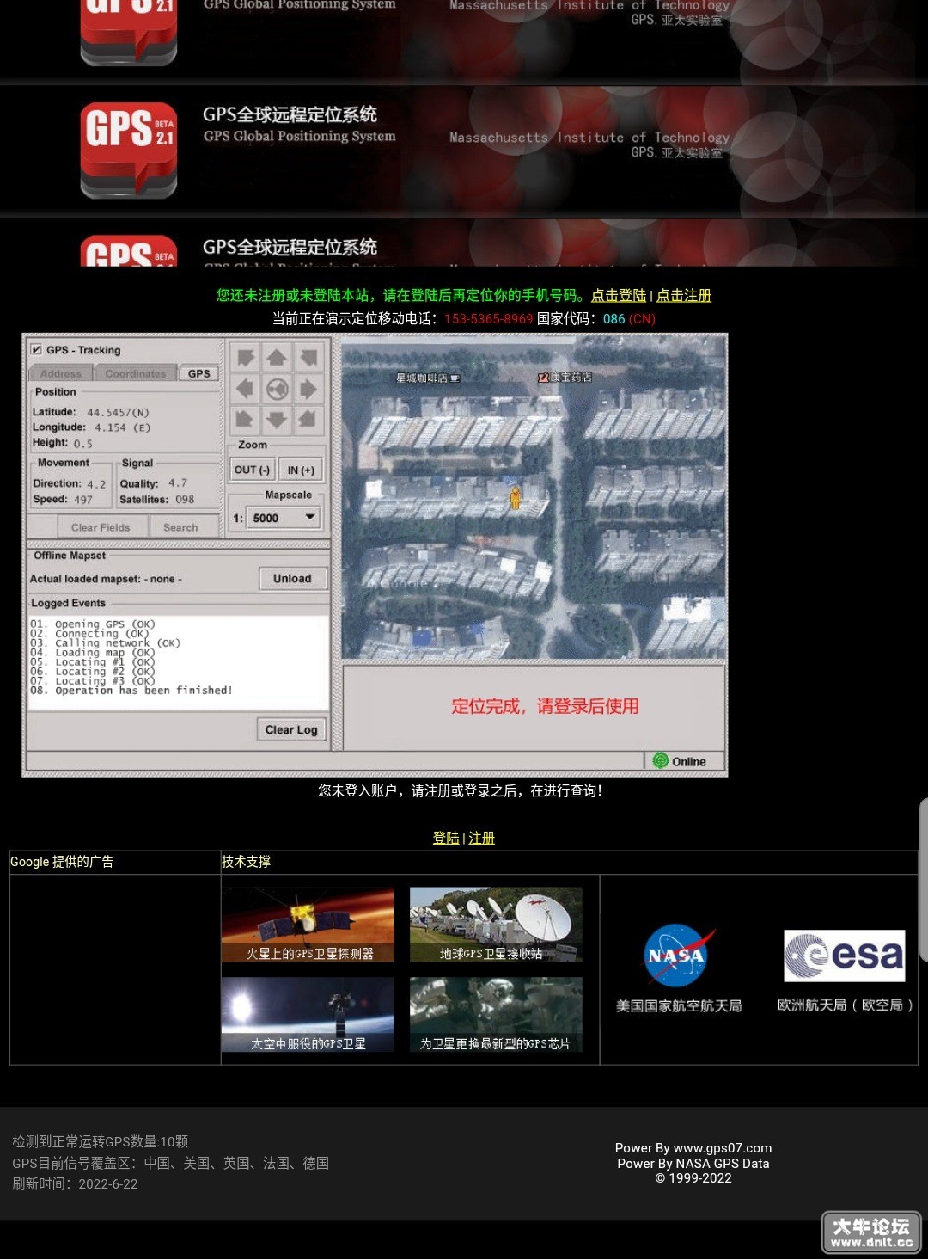
Task: Click the Latitude value 44.5457(N)
Action: (118, 412)
